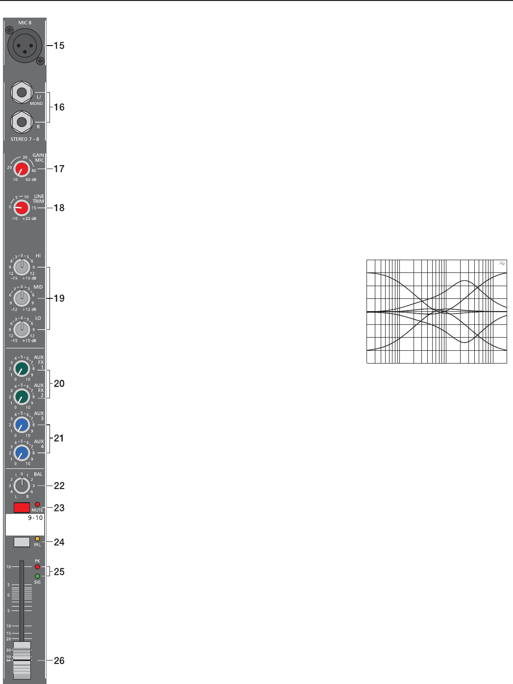Click the green AUX FX 2 knob
The height and width of the screenshot is (684, 513).
[22, 396]
